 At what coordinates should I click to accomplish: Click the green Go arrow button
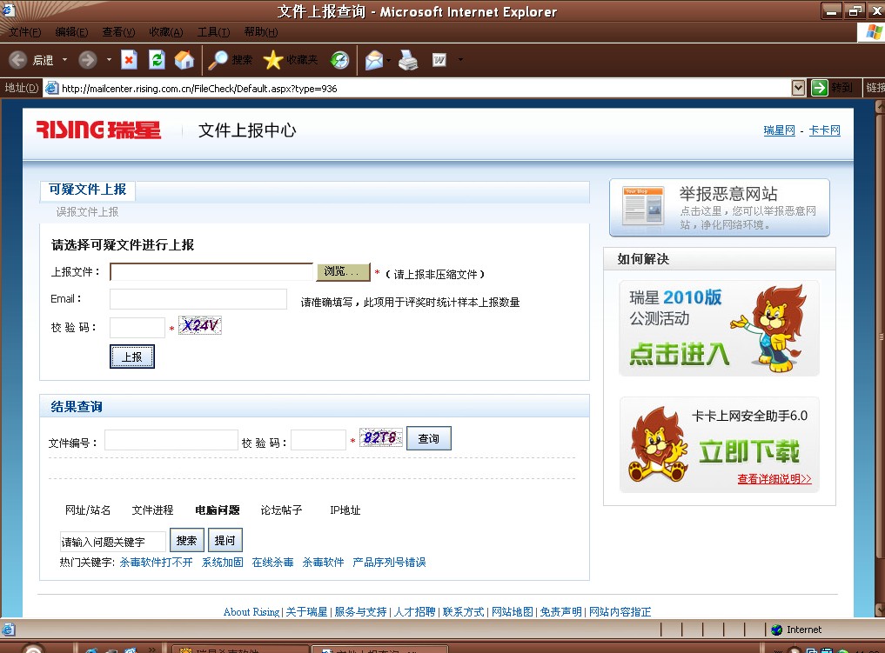819,88
